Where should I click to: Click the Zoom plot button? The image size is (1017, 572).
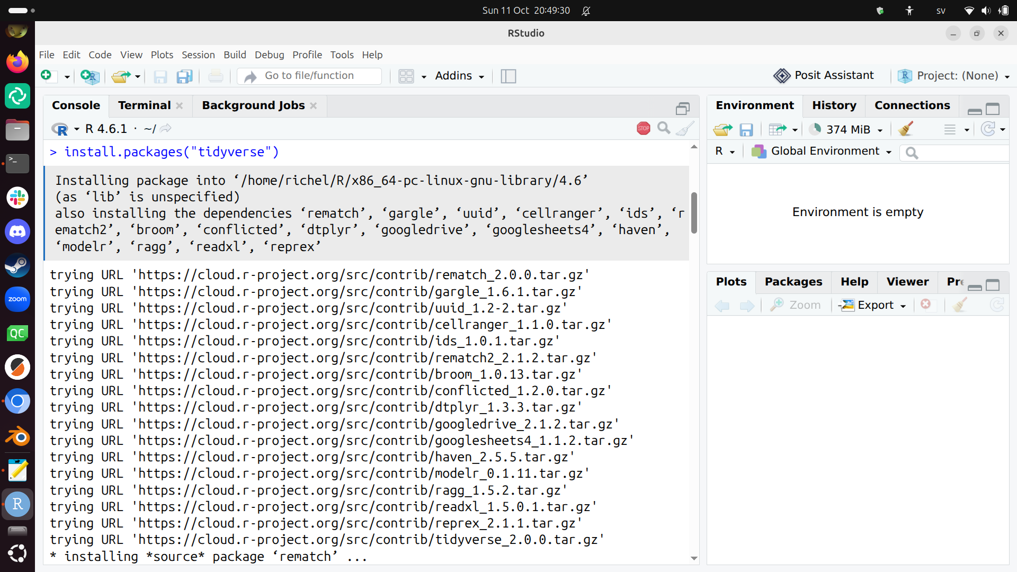(796, 305)
